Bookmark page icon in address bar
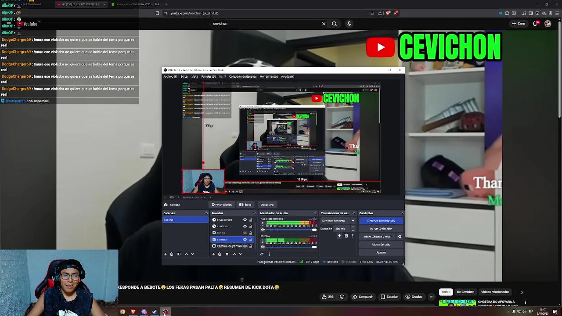The width and height of the screenshot is (562, 316). [x=157, y=13]
